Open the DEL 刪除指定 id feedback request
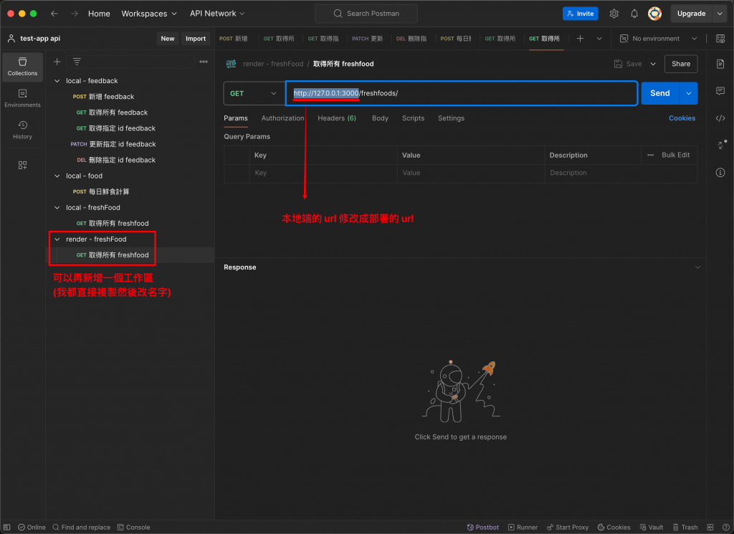This screenshot has height=534, width=734. point(130,160)
